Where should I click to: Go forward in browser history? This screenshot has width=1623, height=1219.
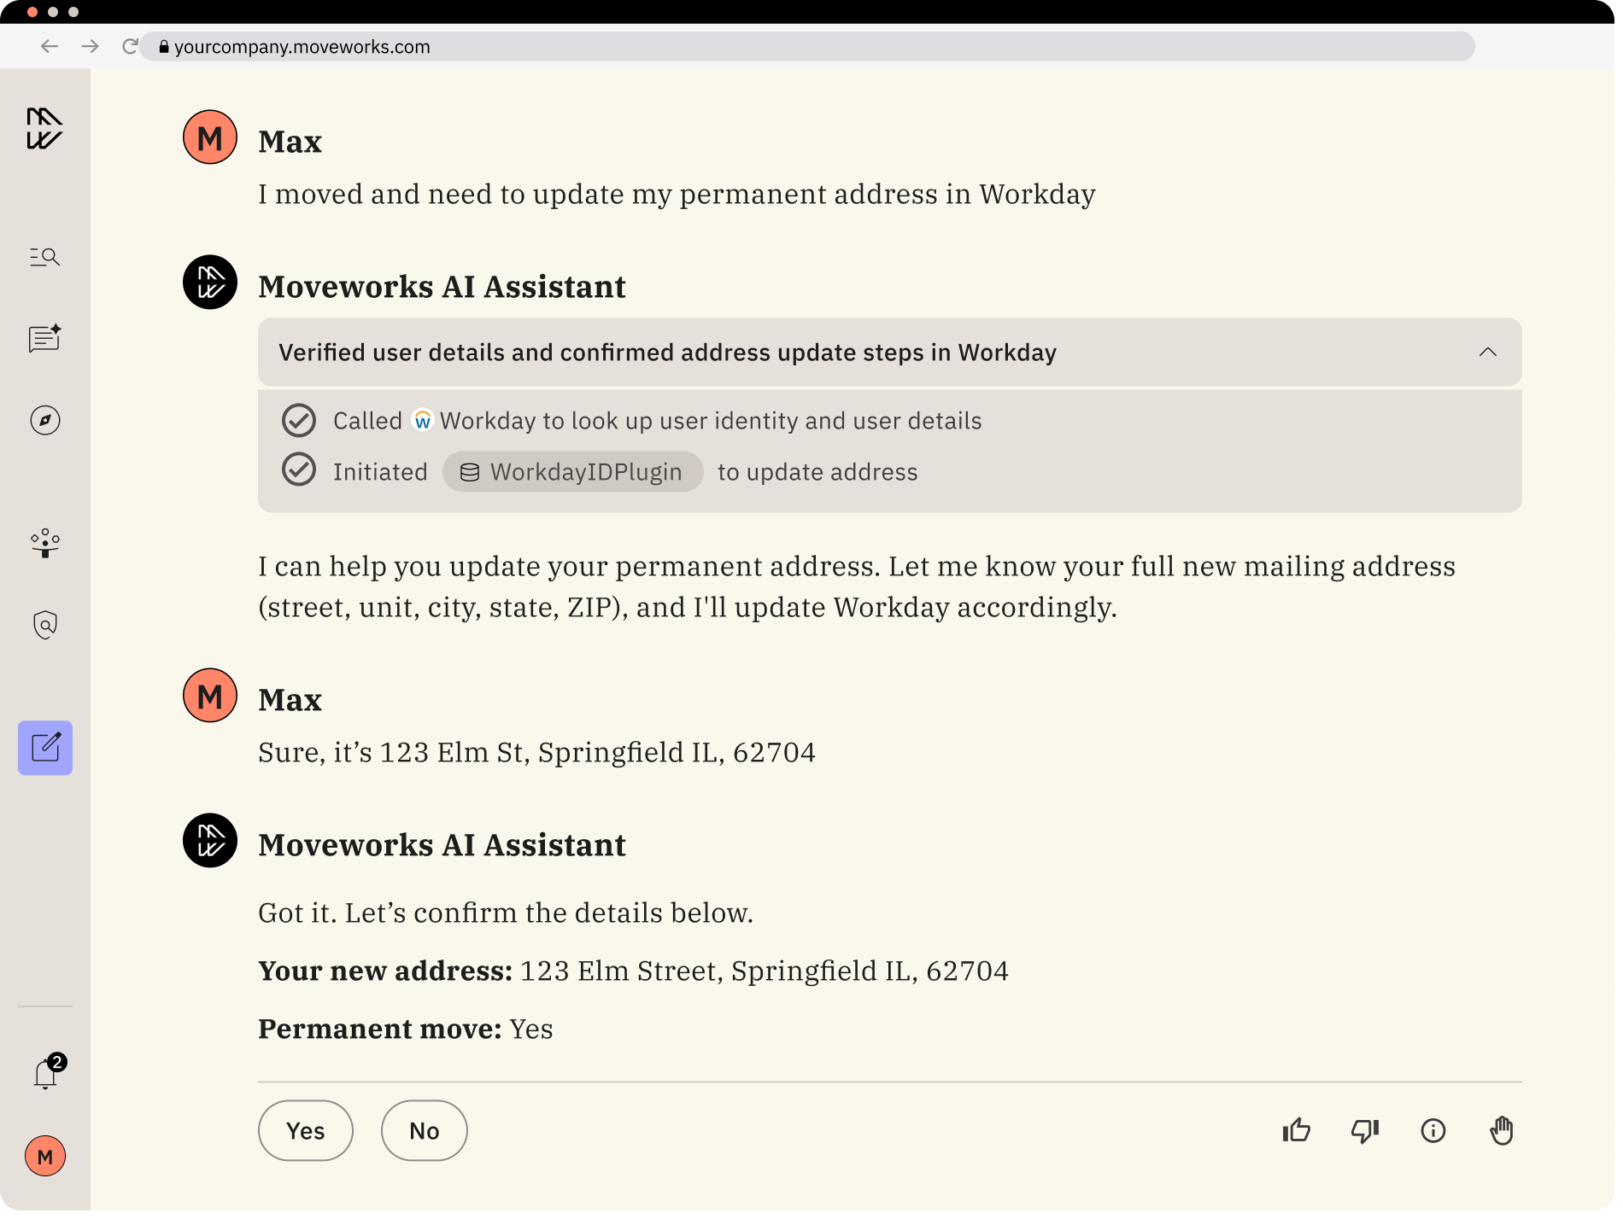point(90,46)
